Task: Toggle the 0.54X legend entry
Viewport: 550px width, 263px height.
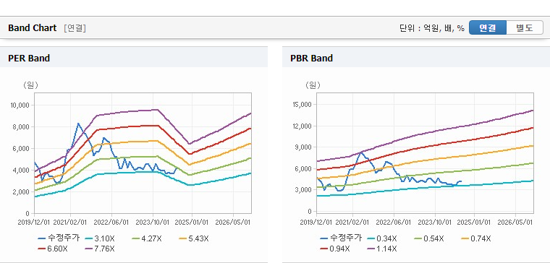Action: pos(429,239)
